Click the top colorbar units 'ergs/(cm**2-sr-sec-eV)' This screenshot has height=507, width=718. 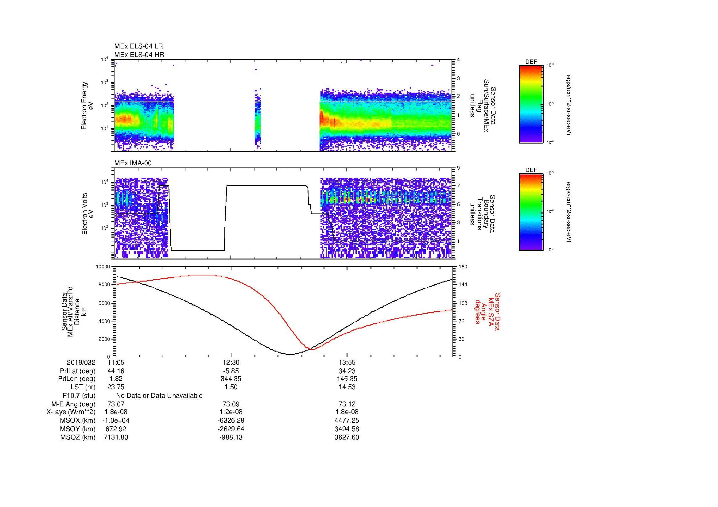[569, 104]
